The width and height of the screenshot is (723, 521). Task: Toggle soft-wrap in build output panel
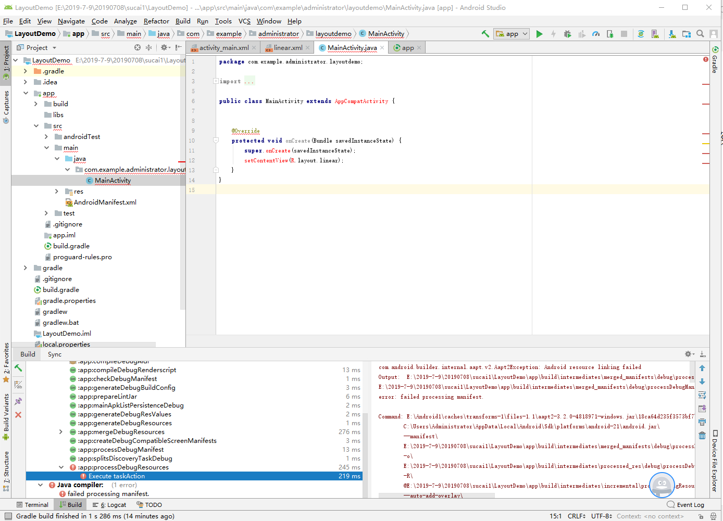[702, 395]
